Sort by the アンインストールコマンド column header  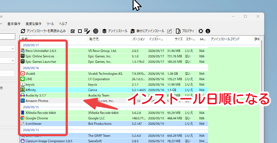[231, 39]
